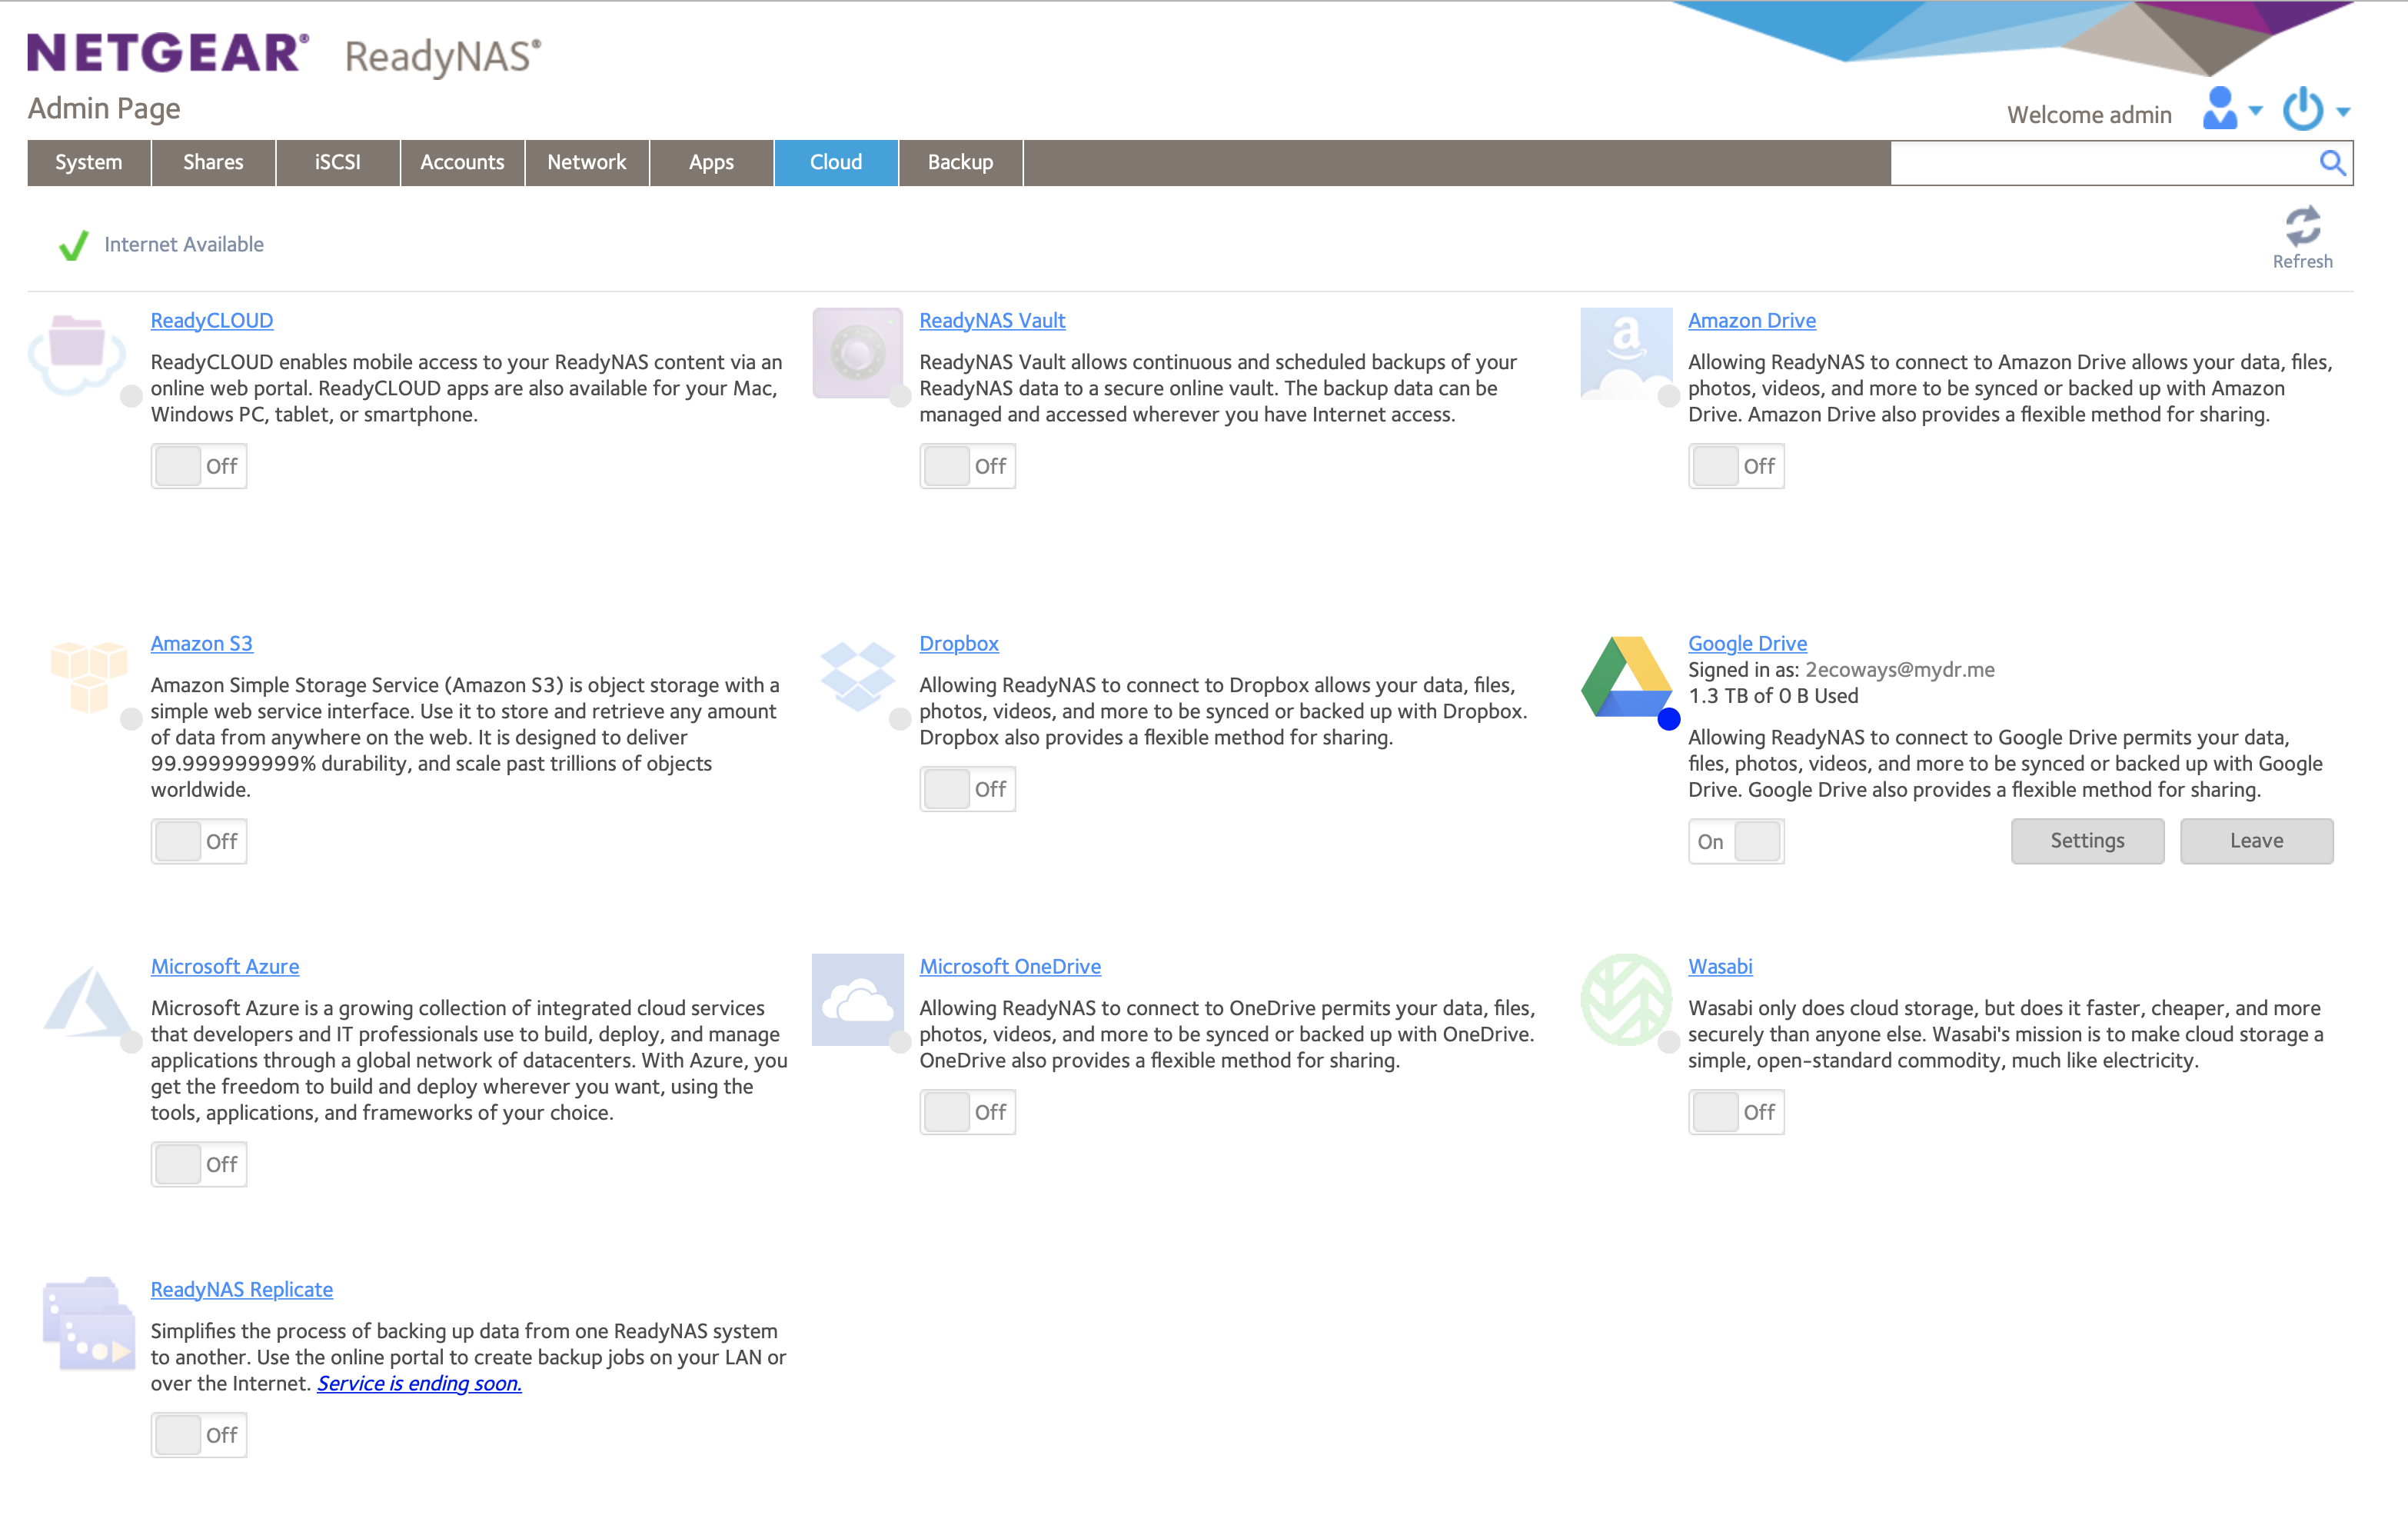Open the Shares tab
Image resolution: width=2408 pixels, height=1532 pixels.
point(213,162)
